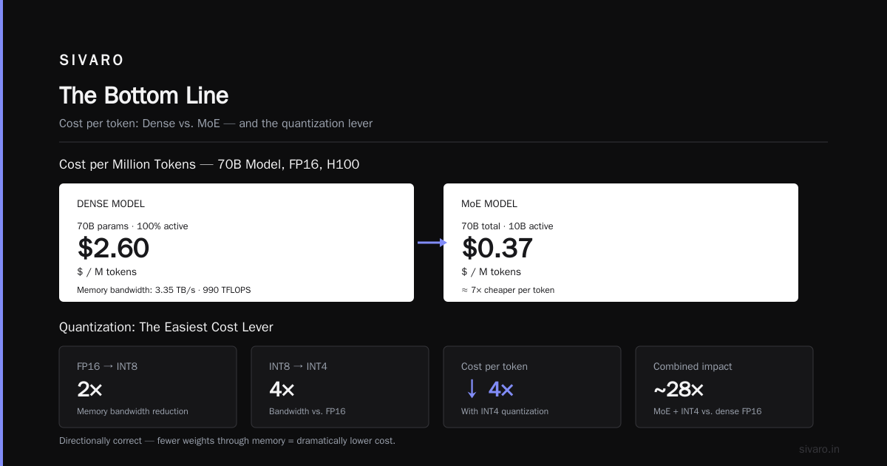Select the Combined impact card

(x=724, y=387)
